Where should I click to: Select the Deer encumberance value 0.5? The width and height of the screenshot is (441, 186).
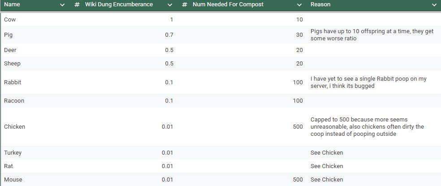(x=169, y=50)
